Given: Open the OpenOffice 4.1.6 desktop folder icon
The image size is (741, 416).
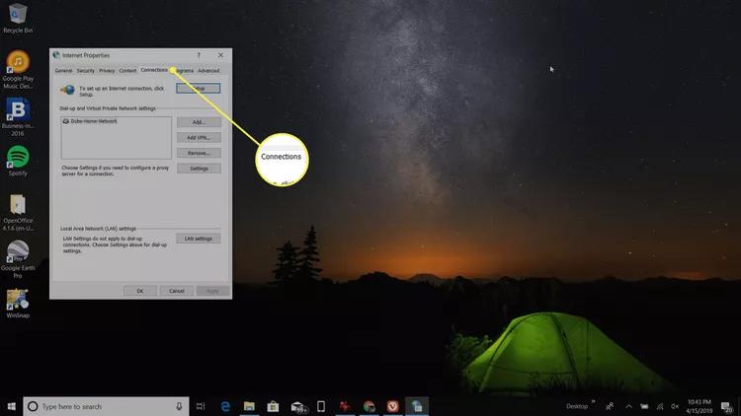Looking at the screenshot, I should (18, 212).
